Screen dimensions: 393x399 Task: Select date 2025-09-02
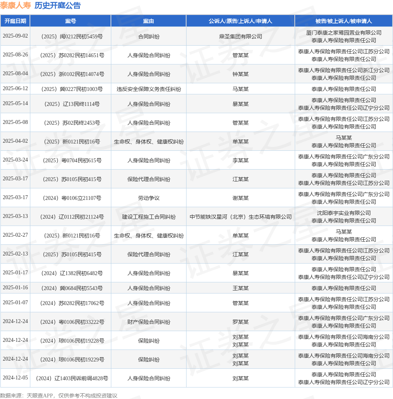pyautogui.click(x=15, y=36)
